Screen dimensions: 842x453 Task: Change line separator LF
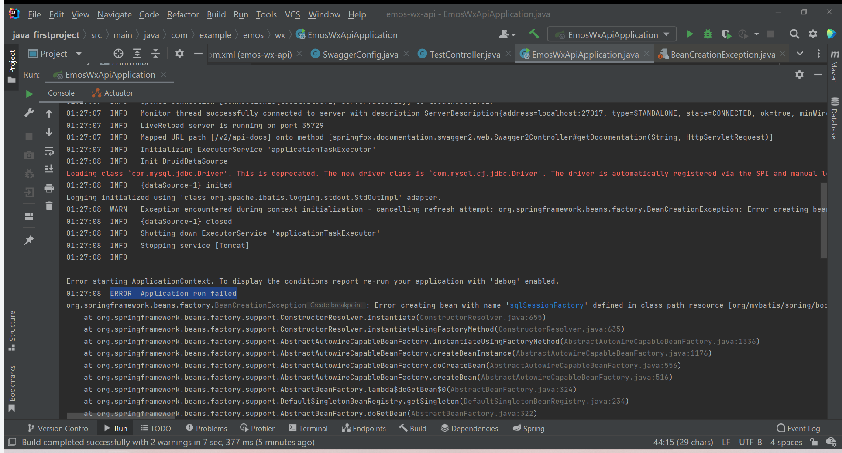tap(726, 442)
